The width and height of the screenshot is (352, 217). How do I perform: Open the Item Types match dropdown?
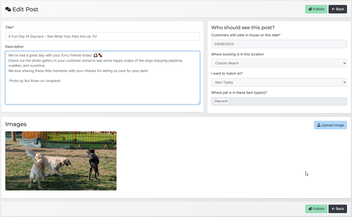pos(279,82)
